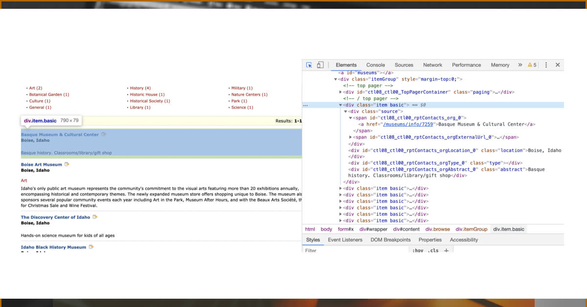The width and height of the screenshot is (587, 307).
Task: Open the DevTools kebab menu
Action: point(546,65)
